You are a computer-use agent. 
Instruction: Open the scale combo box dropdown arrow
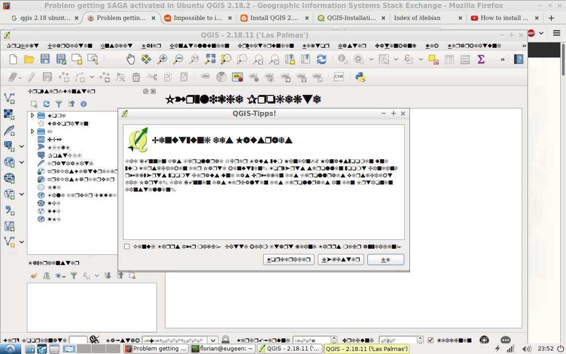(213, 340)
